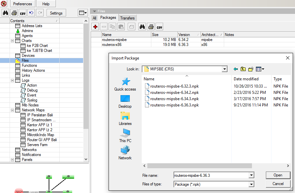Click the File name input field
This screenshot has width=295, height=193.
pyautogui.click(x=211, y=175)
